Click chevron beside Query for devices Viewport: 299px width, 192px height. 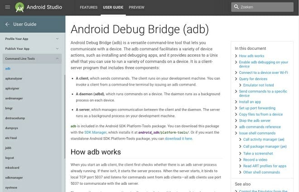(236, 79)
